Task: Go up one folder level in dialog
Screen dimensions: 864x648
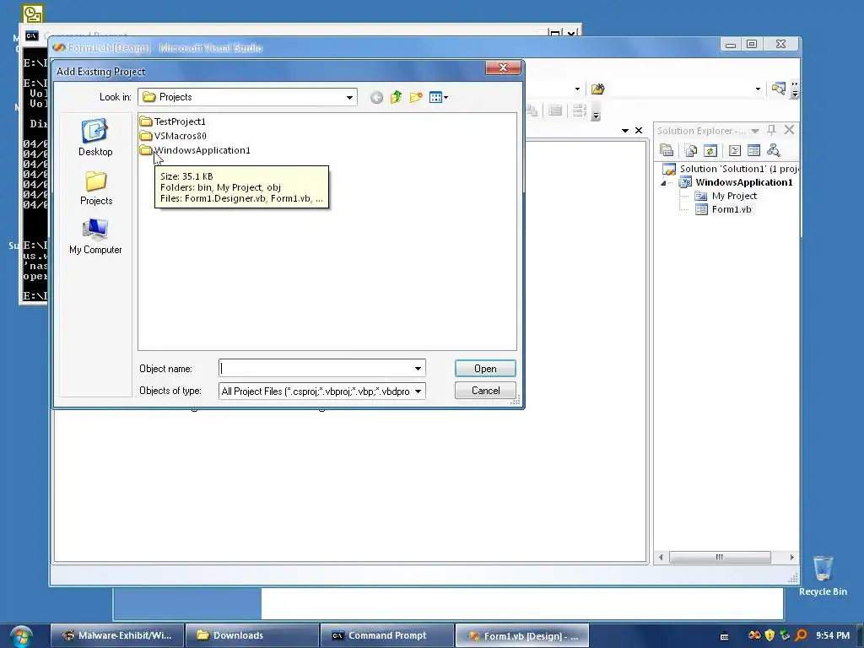Action: [x=397, y=98]
